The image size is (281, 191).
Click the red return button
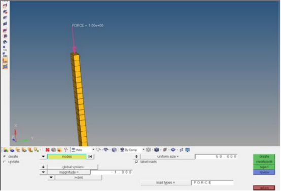click(264, 187)
